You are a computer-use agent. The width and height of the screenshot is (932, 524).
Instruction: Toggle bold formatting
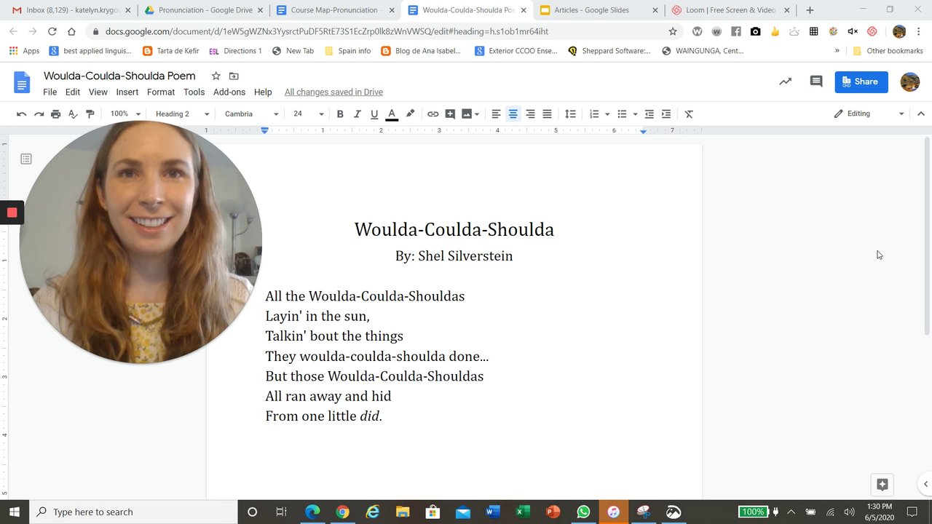(x=340, y=114)
